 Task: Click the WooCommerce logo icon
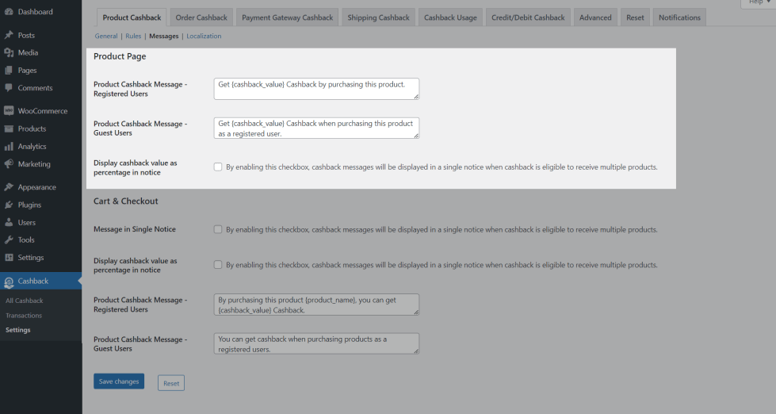[x=9, y=111]
